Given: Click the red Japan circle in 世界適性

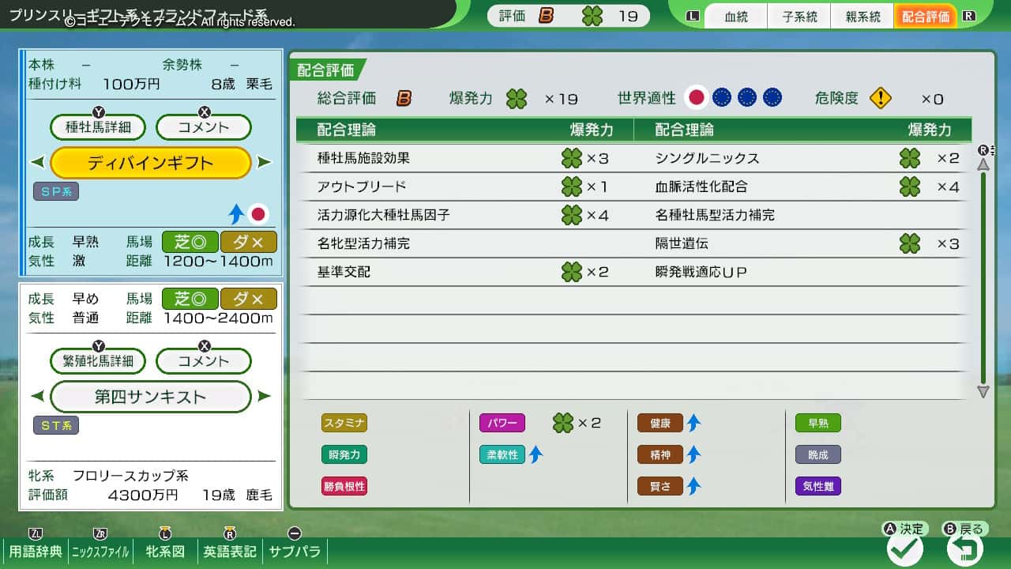Looking at the screenshot, I should (696, 97).
